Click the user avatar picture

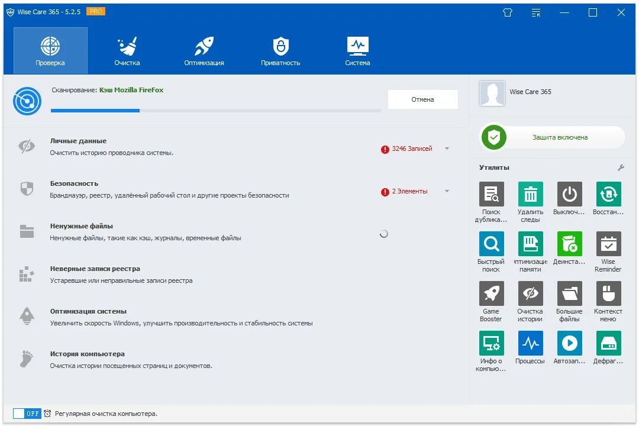[492, 93]
